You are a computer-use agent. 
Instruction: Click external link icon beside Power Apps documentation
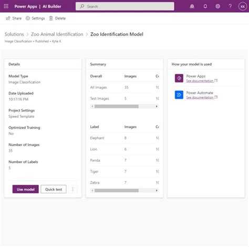pyautogui.click(x=216, y=80)
